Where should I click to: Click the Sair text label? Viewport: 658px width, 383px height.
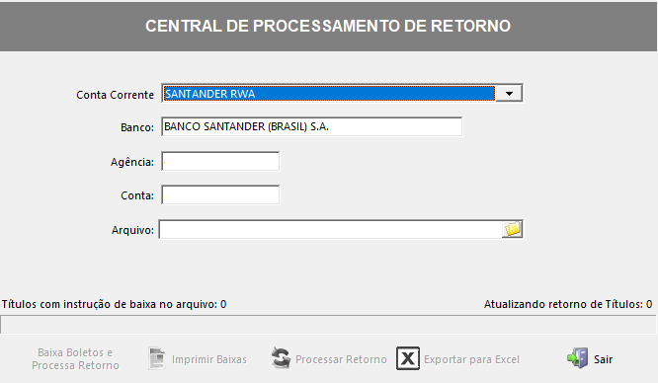(x=603, y=359)
